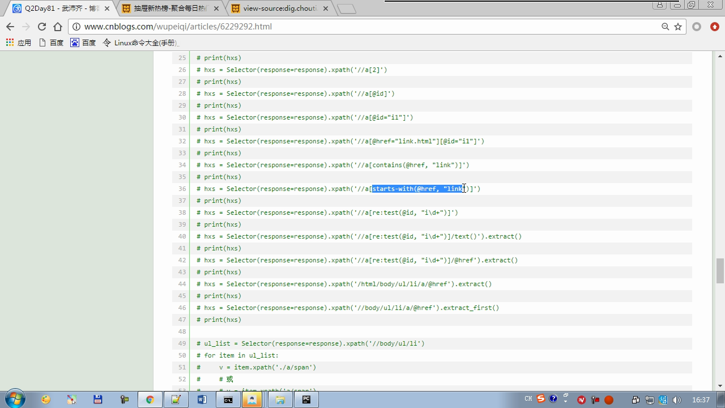The height and width of the screenshot is (408, 725).
Task: Open the Notepad++ taskbar icon
Action: click(x=176, y=399)
